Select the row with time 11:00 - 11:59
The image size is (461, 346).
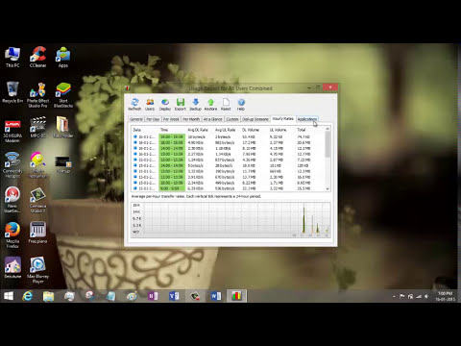tap(228, 177)
